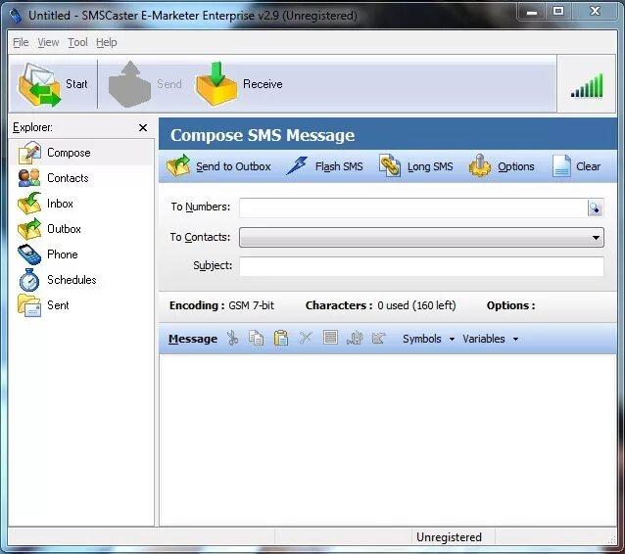Viewport: 625px width, 554px height.
Task: Click the GSM 7-bit encoding text
Action: point(251,305)
